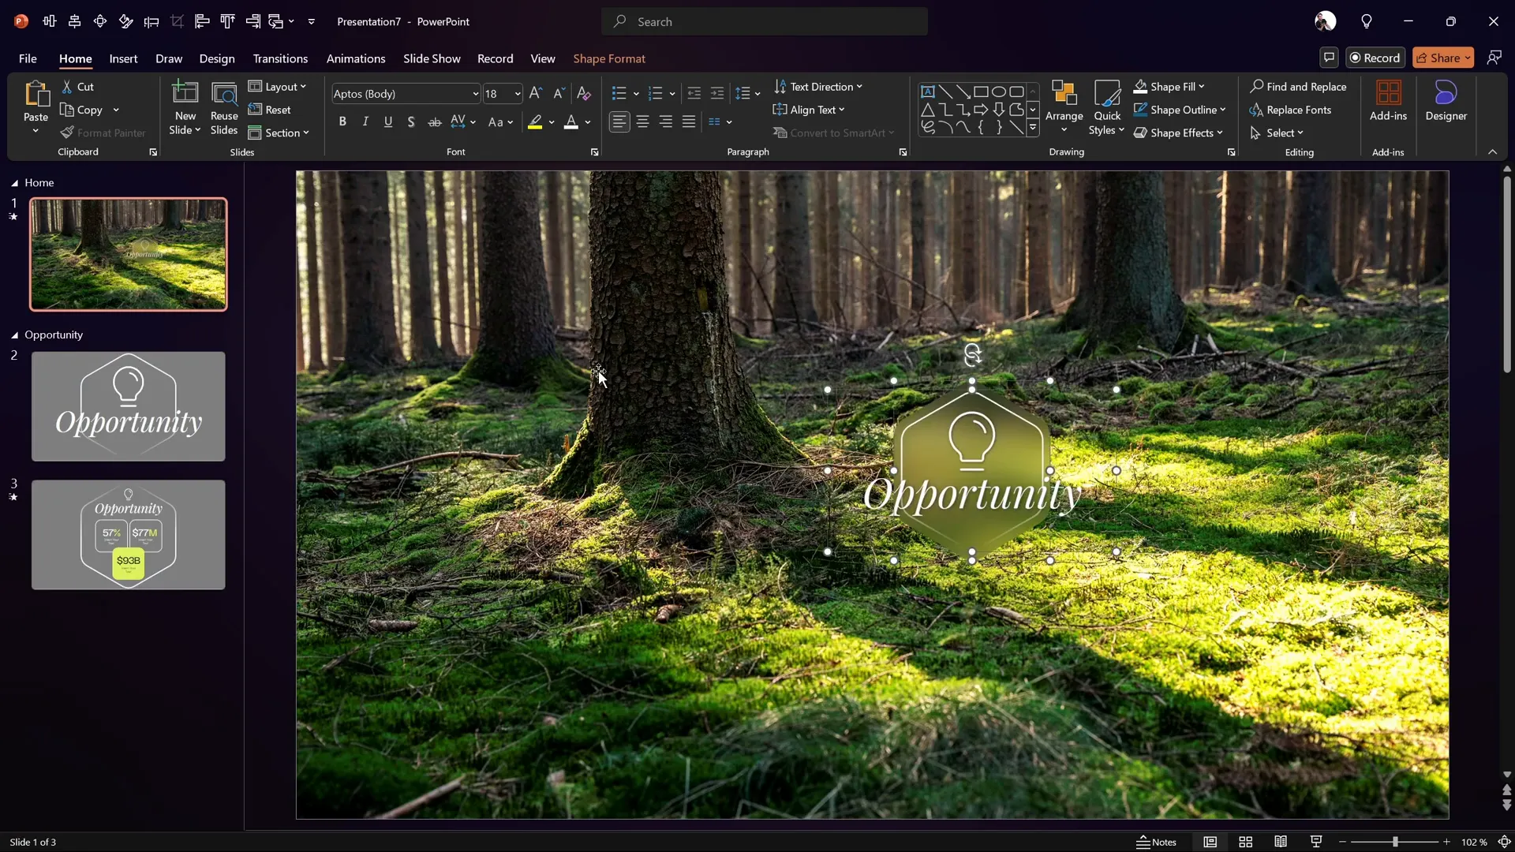This screenshot has height=852, width=1515.
Task: Open the comments pane icon
Action: (1329, 58)
